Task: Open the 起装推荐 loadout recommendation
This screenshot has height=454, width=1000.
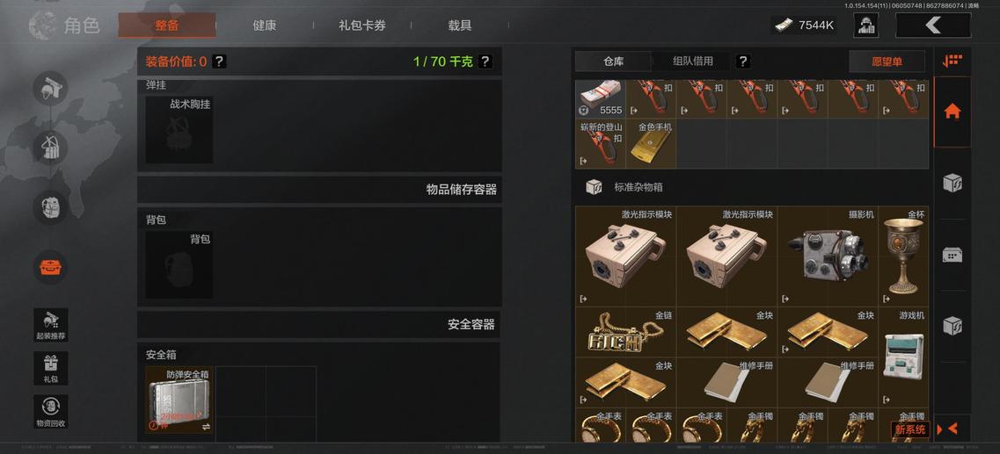Action: click(50, 325)
